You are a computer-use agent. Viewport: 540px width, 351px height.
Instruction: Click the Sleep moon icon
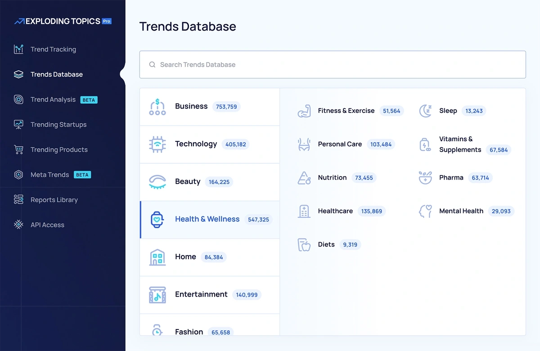[x=425, y=111]
